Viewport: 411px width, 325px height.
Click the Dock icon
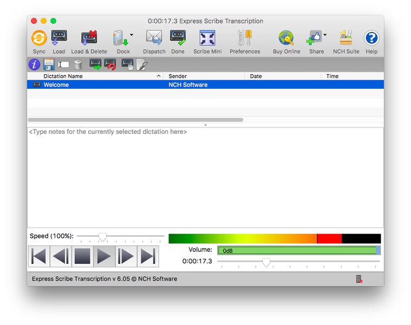coord(121,38)
